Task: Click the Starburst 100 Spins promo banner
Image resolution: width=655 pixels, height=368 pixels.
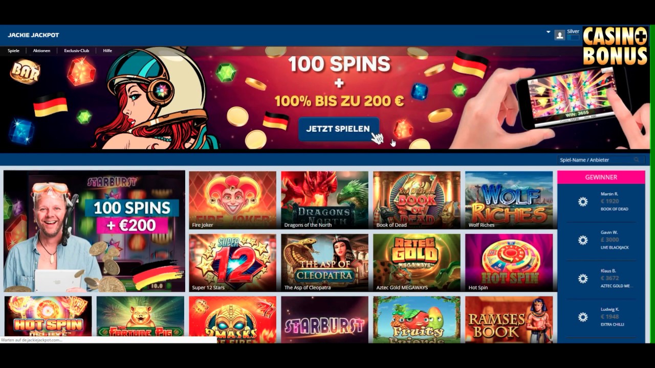Action: coord(94,231)
